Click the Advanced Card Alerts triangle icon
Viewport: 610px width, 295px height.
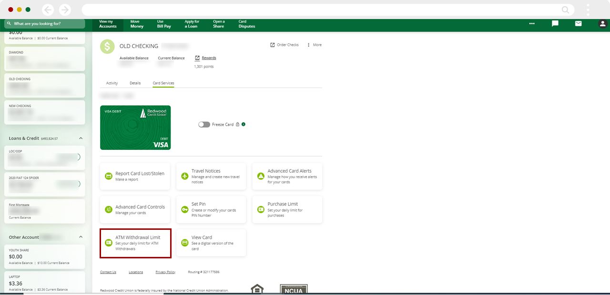[261, 177]
